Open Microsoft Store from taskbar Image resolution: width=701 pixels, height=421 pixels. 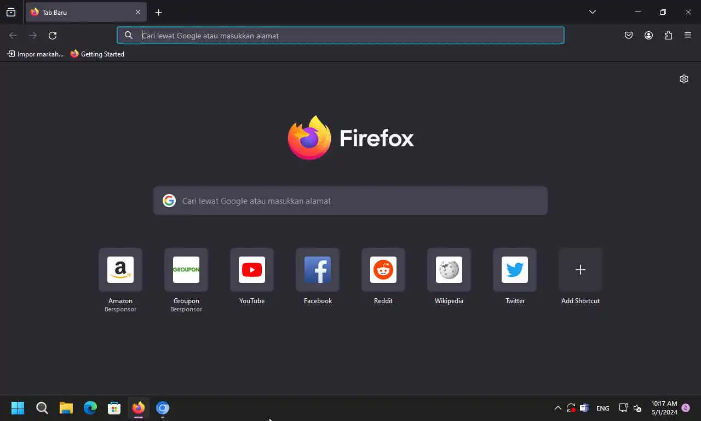(x=114, y=408)
